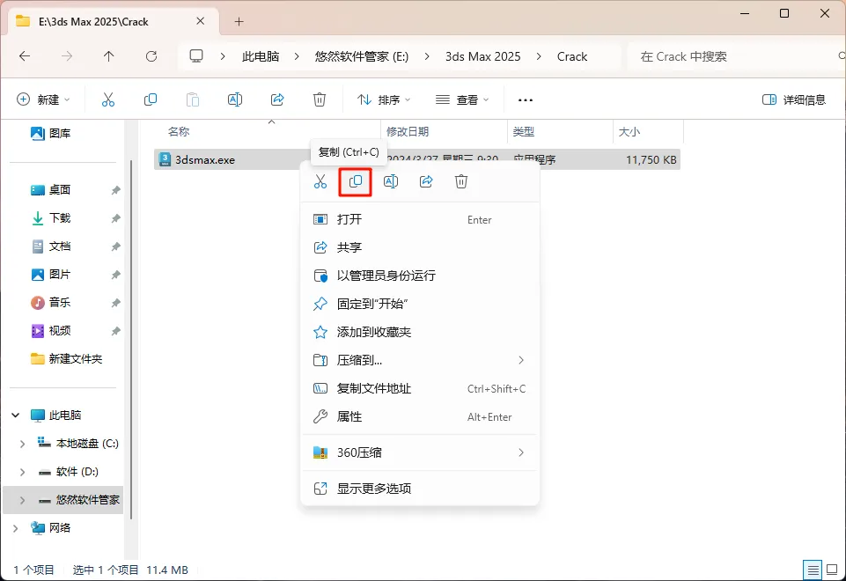846x581 pixels.
Task: Switch to details view icon in status bar
Action: (x=813, y=570)
